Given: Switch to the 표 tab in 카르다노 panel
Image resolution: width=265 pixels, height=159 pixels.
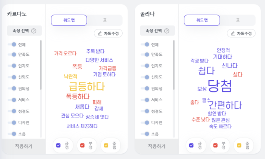Looking at the screenshot, I should click(x=105, y=20).
